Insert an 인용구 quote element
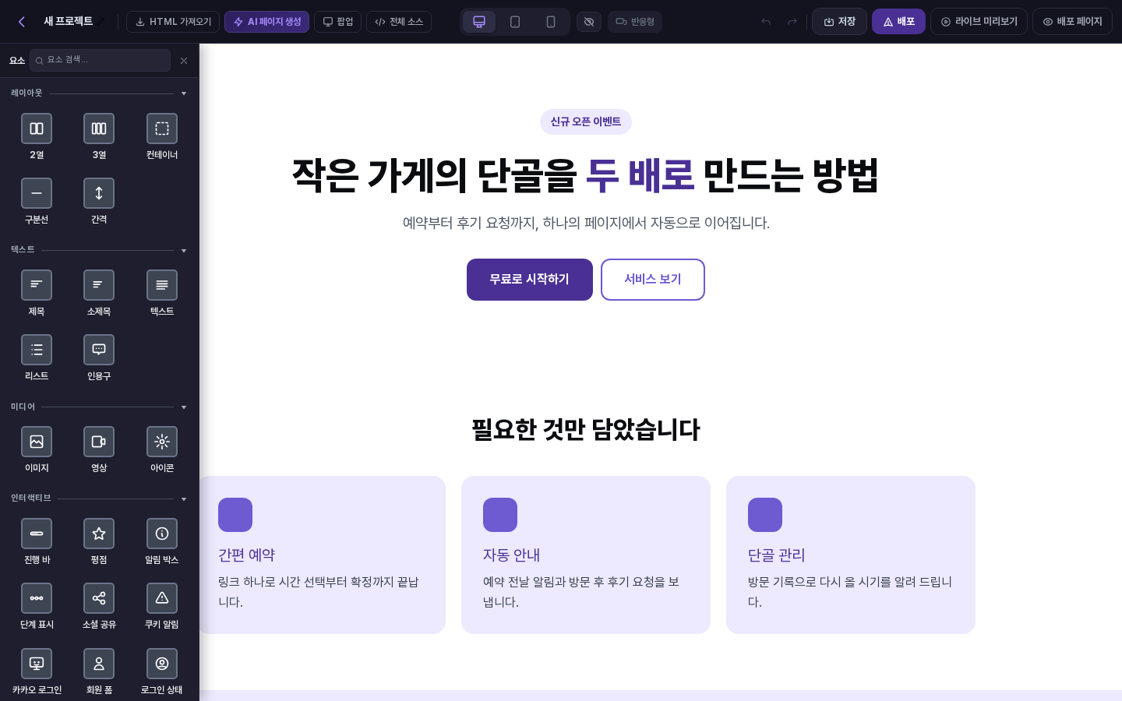1122x701 pixels. 99,358
